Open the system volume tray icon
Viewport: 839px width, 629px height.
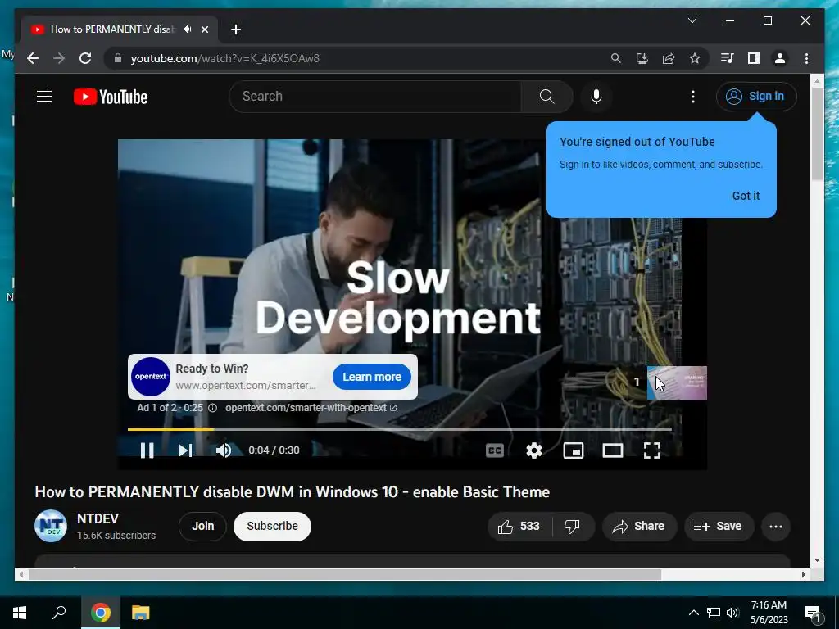click(732, 613)
